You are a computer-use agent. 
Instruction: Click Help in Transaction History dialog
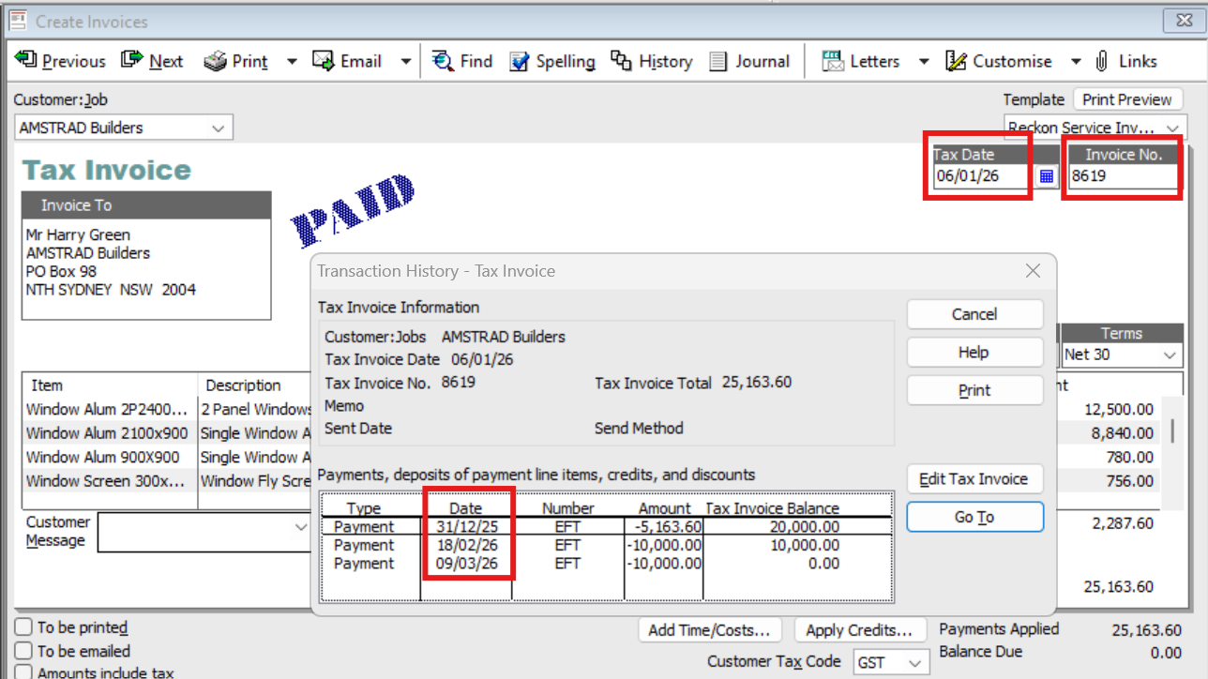click(974, 353)
